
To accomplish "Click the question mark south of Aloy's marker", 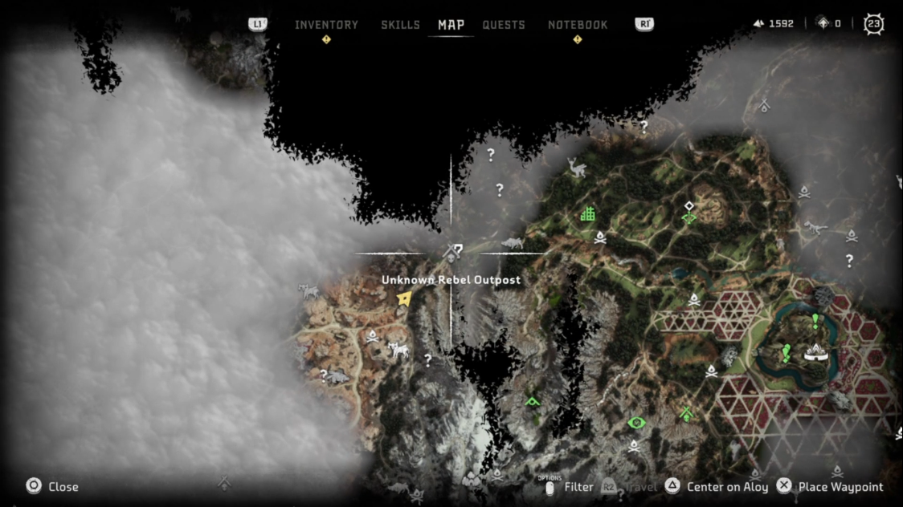I will coord(428,360).
